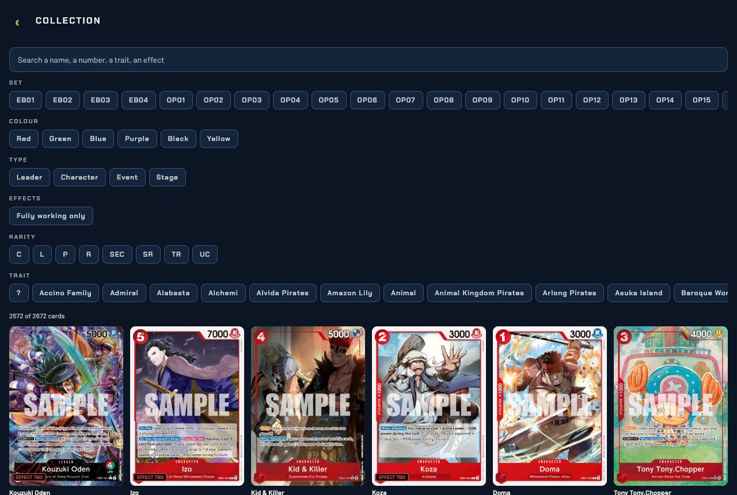Open the Izo card thumbnail
The image size is (737, 495).
coord(187,406)
